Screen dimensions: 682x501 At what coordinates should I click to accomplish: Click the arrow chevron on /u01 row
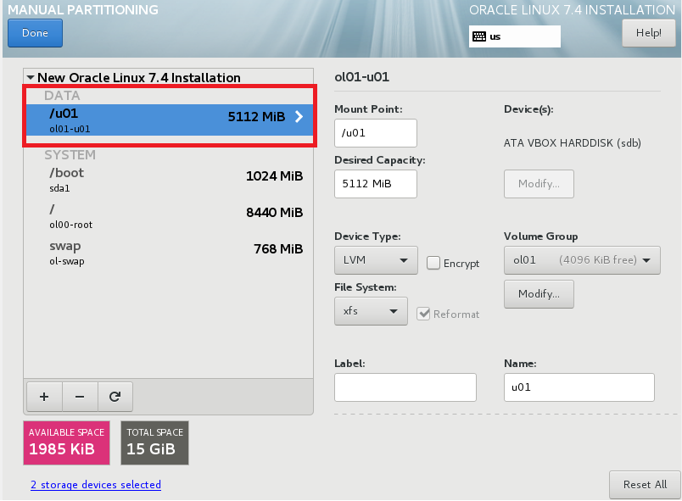(299, 117)
